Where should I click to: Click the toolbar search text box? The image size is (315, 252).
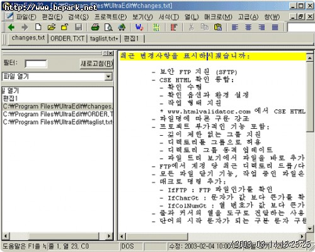pos(301,27)
